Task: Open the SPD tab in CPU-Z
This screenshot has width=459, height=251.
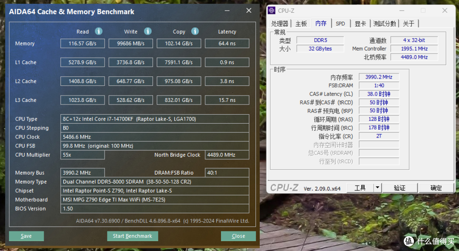Action: tap(340, 23)
